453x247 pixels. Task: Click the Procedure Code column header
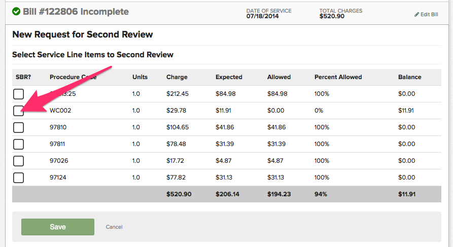click(x=73, y=77)
